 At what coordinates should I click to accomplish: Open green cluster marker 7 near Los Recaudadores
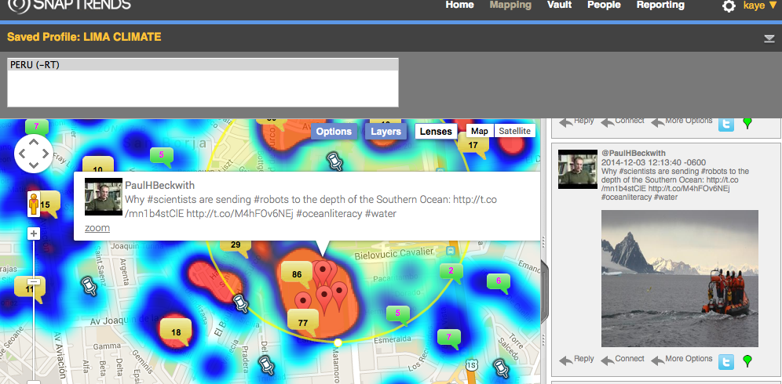pos(449,339)
